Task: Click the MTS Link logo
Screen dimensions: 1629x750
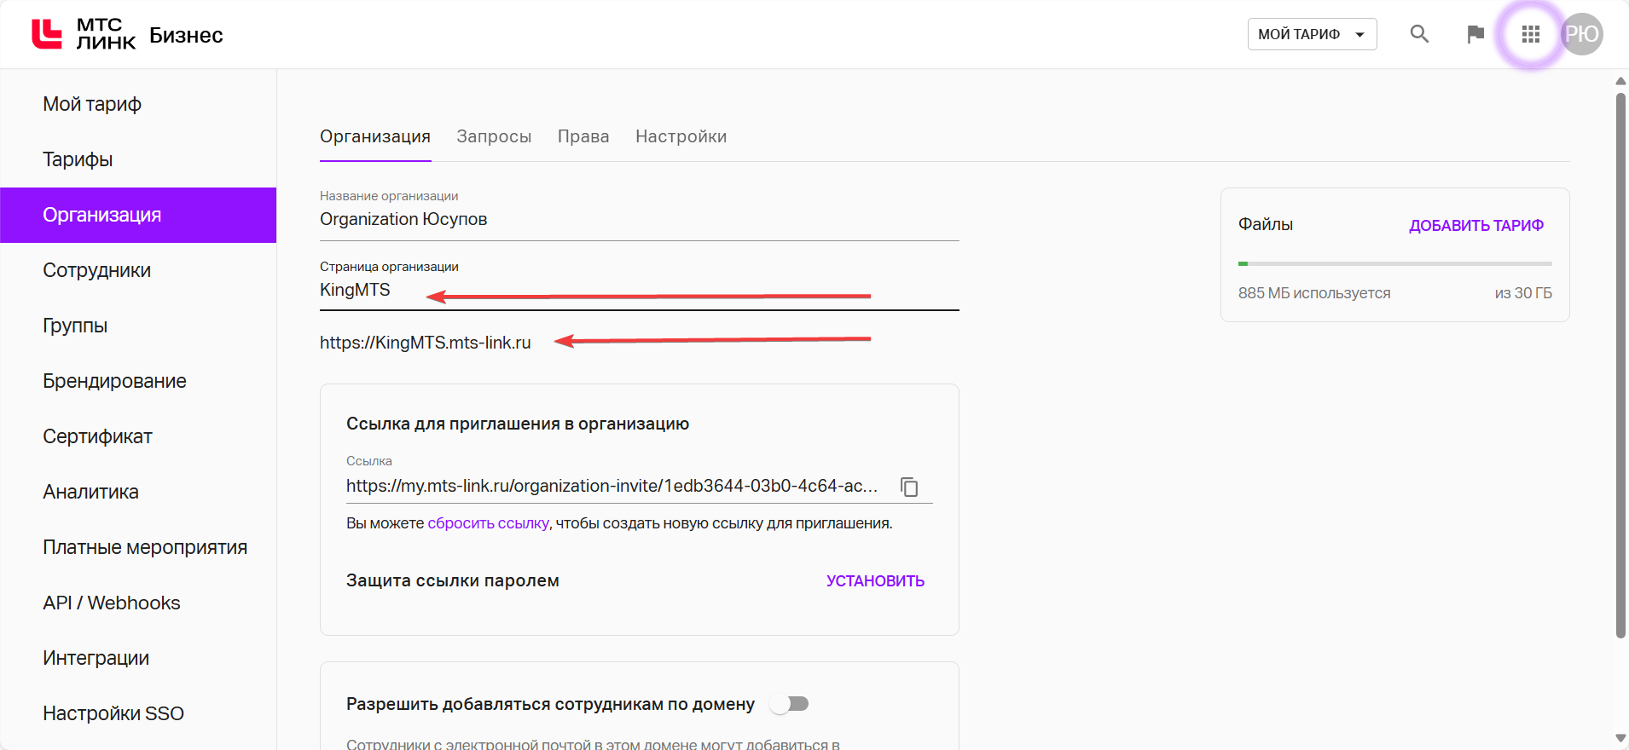Action: pyautogui.click(x=84, y=34)
